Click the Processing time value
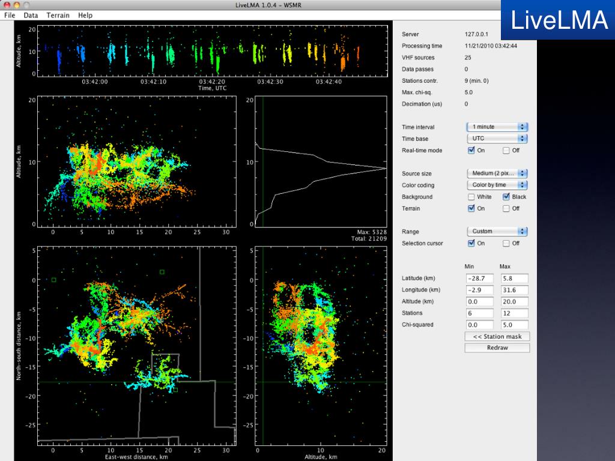 pyautogui.click(x=491, y=46)
